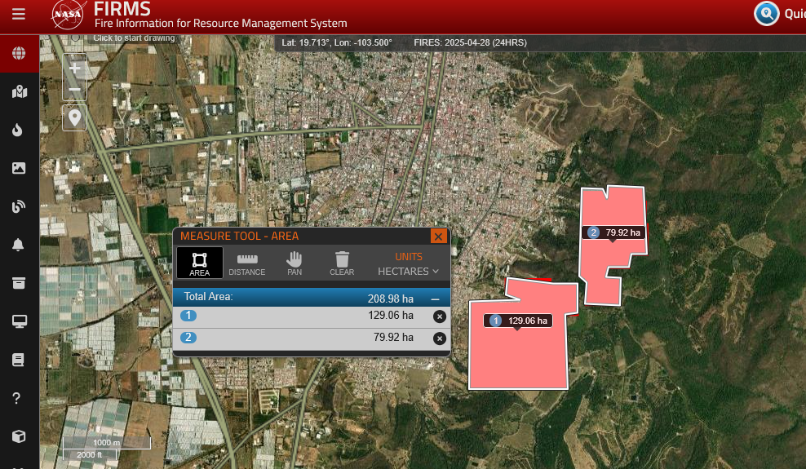Click the 79.92 ha polygon label
This screenshot has width=806, height=469.
tap(614, 232)
